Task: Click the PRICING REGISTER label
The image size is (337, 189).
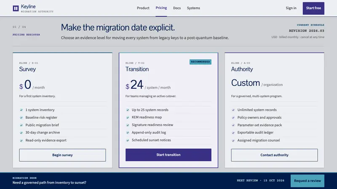Action: (x=26, y=34)
